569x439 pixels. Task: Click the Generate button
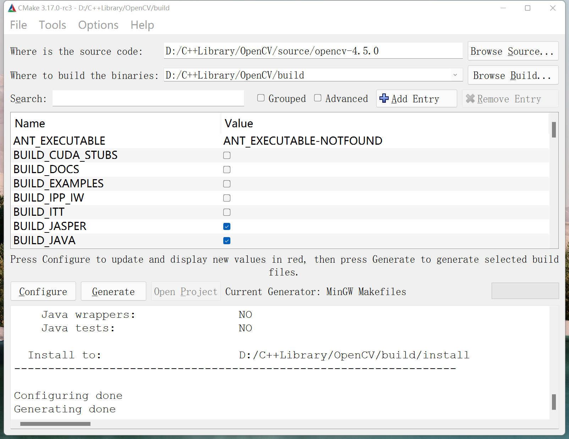(x=114, y=291)
